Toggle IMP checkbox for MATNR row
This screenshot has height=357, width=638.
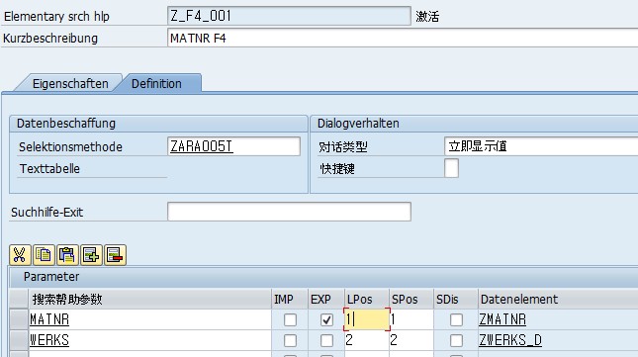pyautogui.click(x=290, y=320)
